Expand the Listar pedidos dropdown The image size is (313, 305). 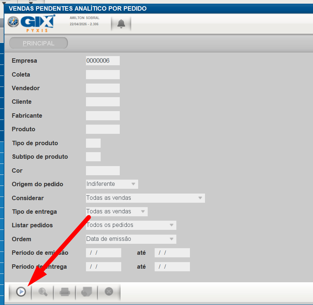(131, 225)
